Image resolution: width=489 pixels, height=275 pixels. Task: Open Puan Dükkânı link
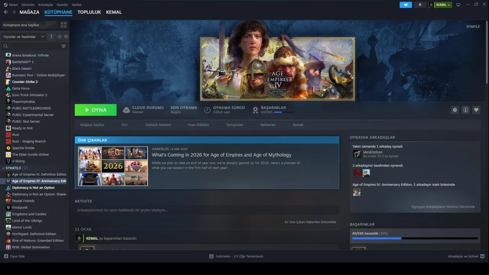coord(198,125)
